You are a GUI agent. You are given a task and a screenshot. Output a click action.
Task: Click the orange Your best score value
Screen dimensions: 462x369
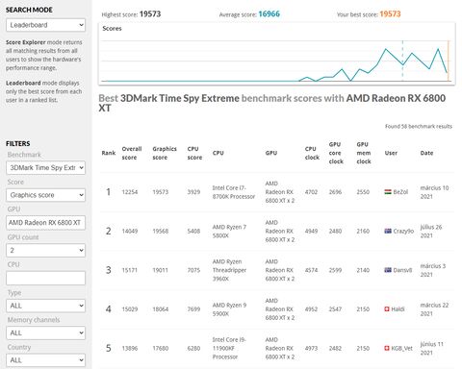click(390, 14)
